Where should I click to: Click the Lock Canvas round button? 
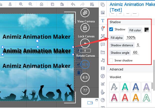85,28
